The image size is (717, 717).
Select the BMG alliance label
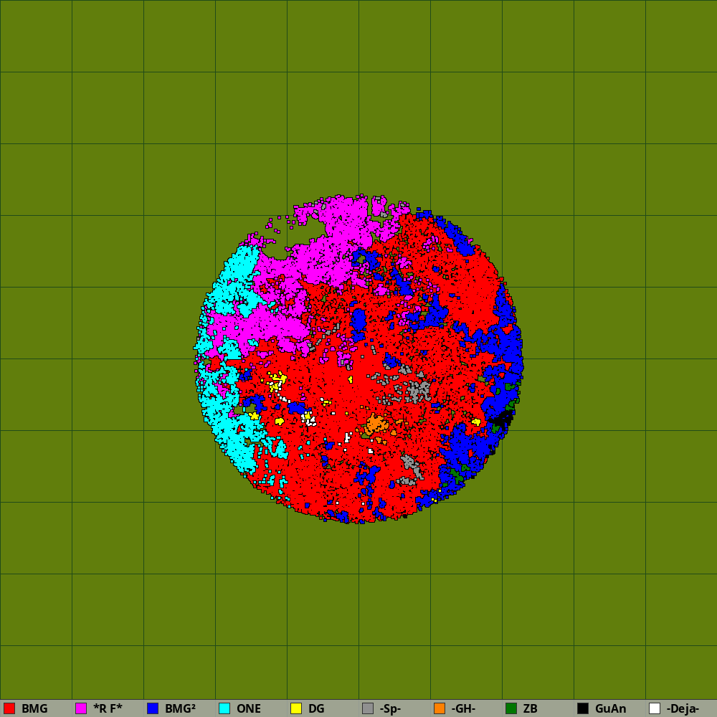34,708
